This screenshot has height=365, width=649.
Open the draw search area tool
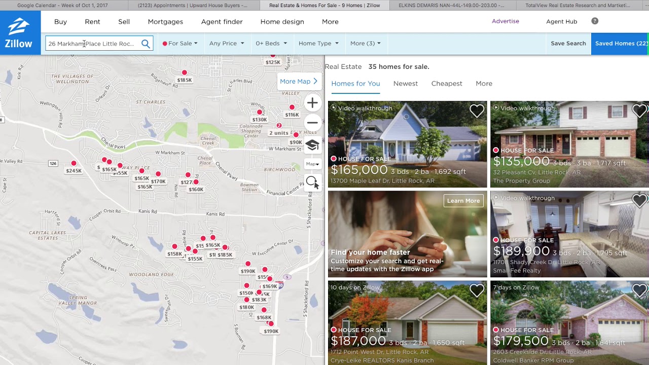pos(312,183)
